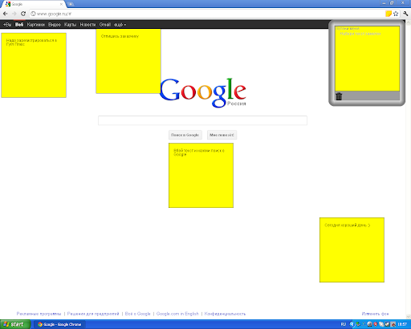
Task: Click the RU language indicator
Action: click(344, 324)
